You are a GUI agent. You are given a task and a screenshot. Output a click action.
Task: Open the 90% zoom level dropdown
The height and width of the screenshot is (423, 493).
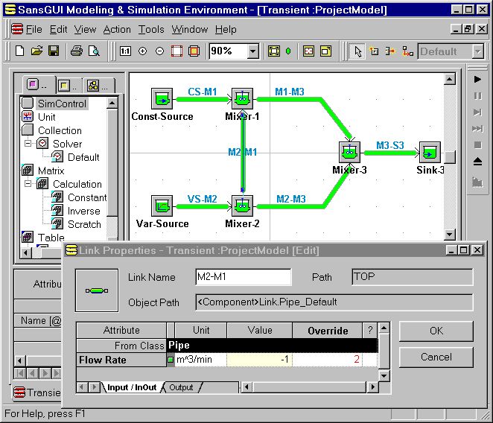coord(252,51)
